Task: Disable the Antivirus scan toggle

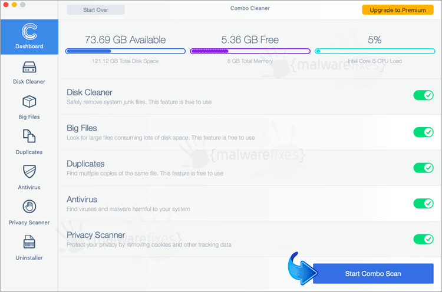Action: click(423, 203)
